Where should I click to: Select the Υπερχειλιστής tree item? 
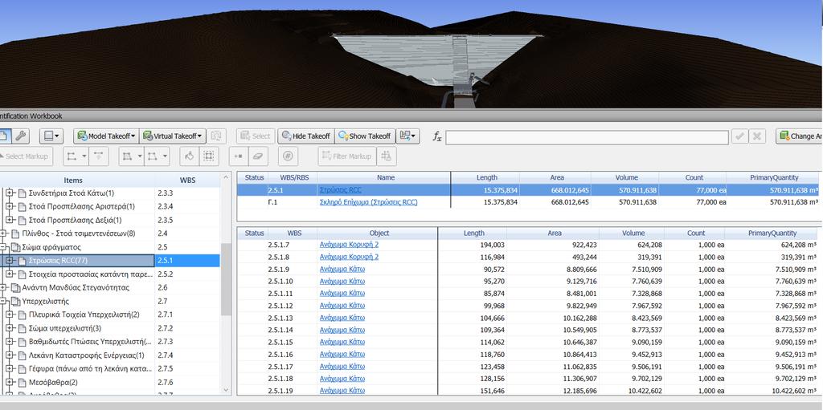(45, 302)
